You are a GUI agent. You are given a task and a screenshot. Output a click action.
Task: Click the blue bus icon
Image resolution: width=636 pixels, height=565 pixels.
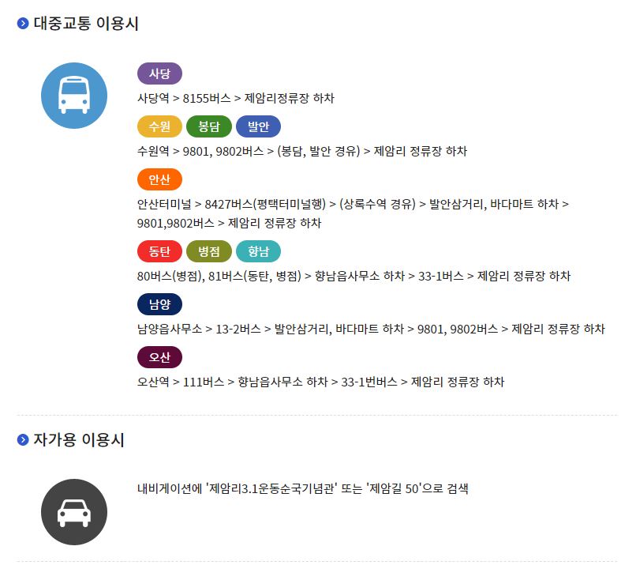click(74, 96)
